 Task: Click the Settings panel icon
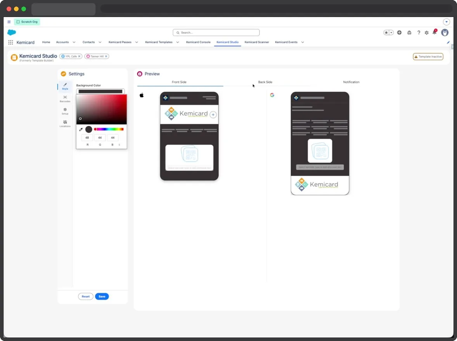point(63,74)
